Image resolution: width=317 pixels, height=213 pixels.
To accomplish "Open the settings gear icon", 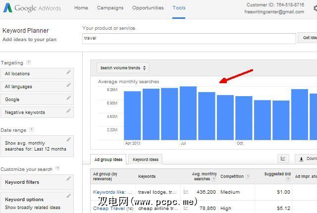I will tap(315, 8).
